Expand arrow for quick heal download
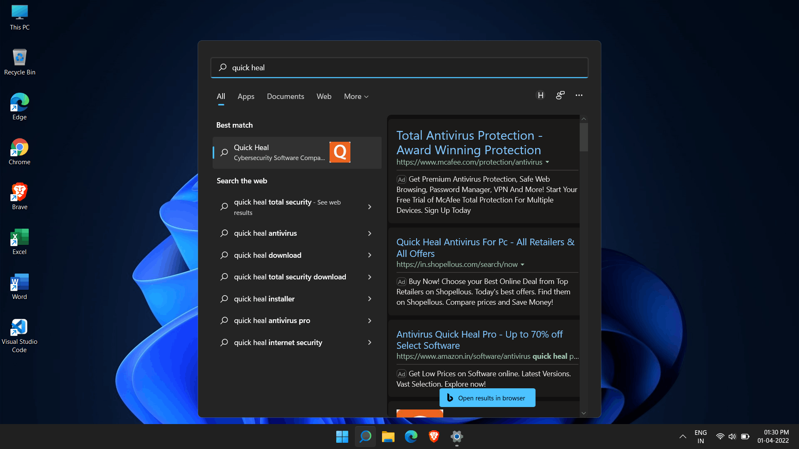Viewport: 799px width, 449px height. pos(370,255)
